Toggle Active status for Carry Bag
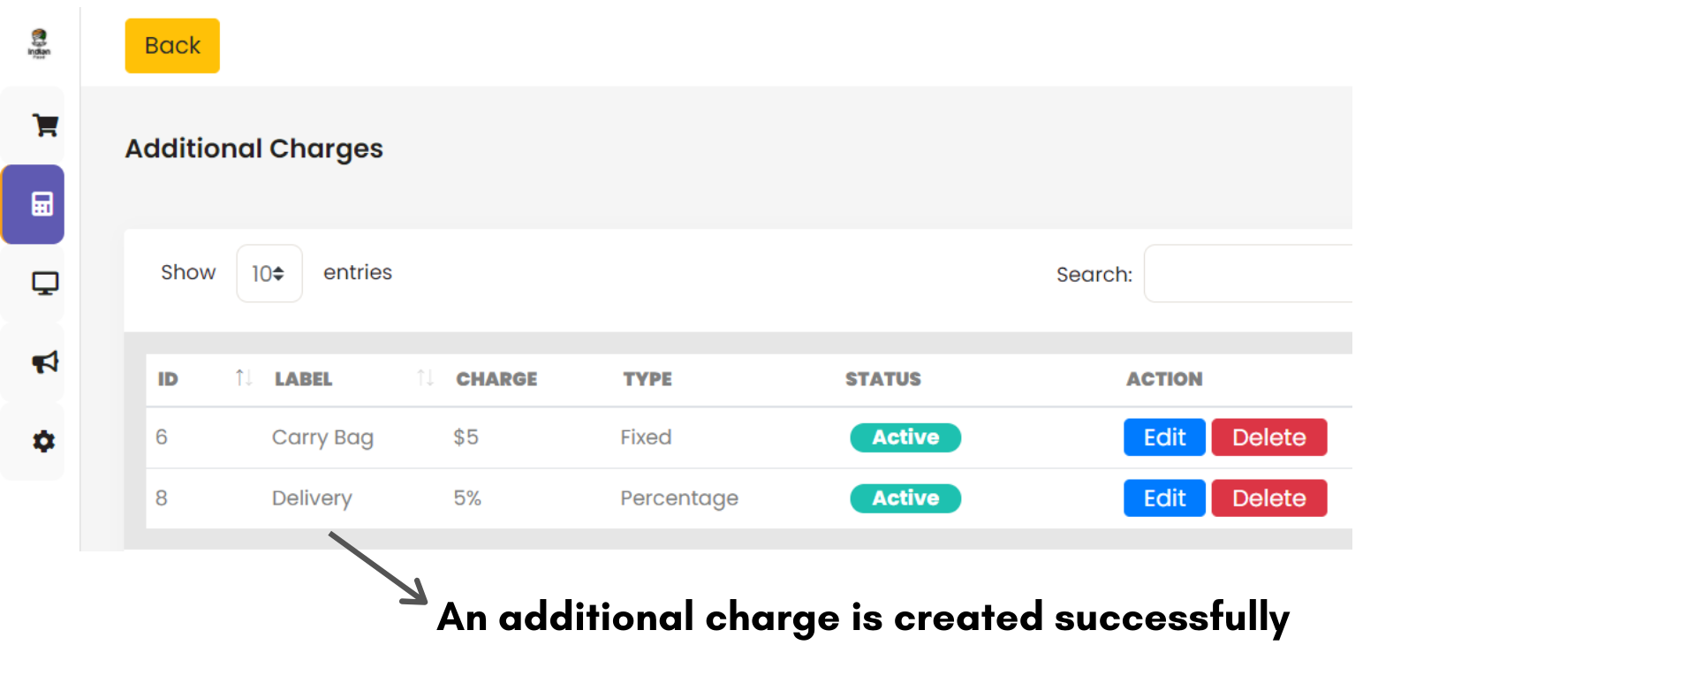 click(x=905, y=437)
